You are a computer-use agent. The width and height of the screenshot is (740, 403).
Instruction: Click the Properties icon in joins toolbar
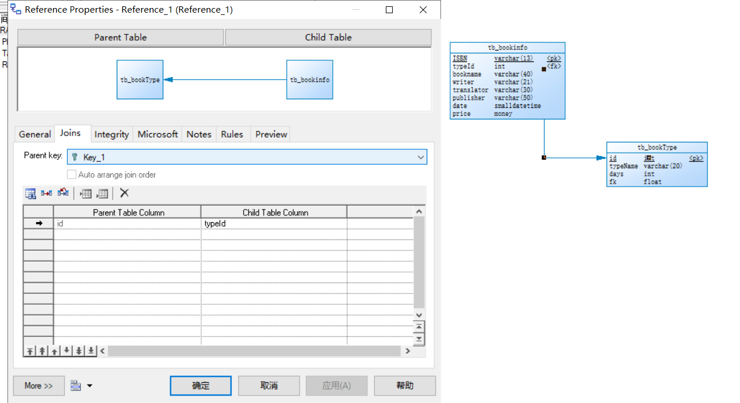[x=30, y=193]
